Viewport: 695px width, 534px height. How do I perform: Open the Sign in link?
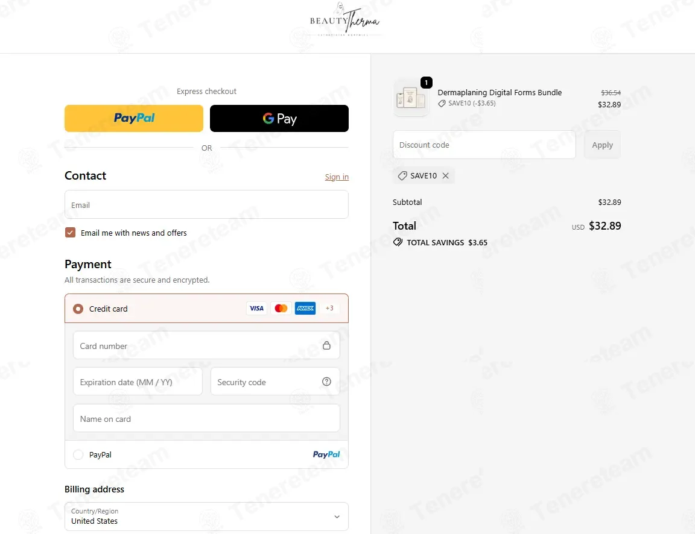click(337, 177)
